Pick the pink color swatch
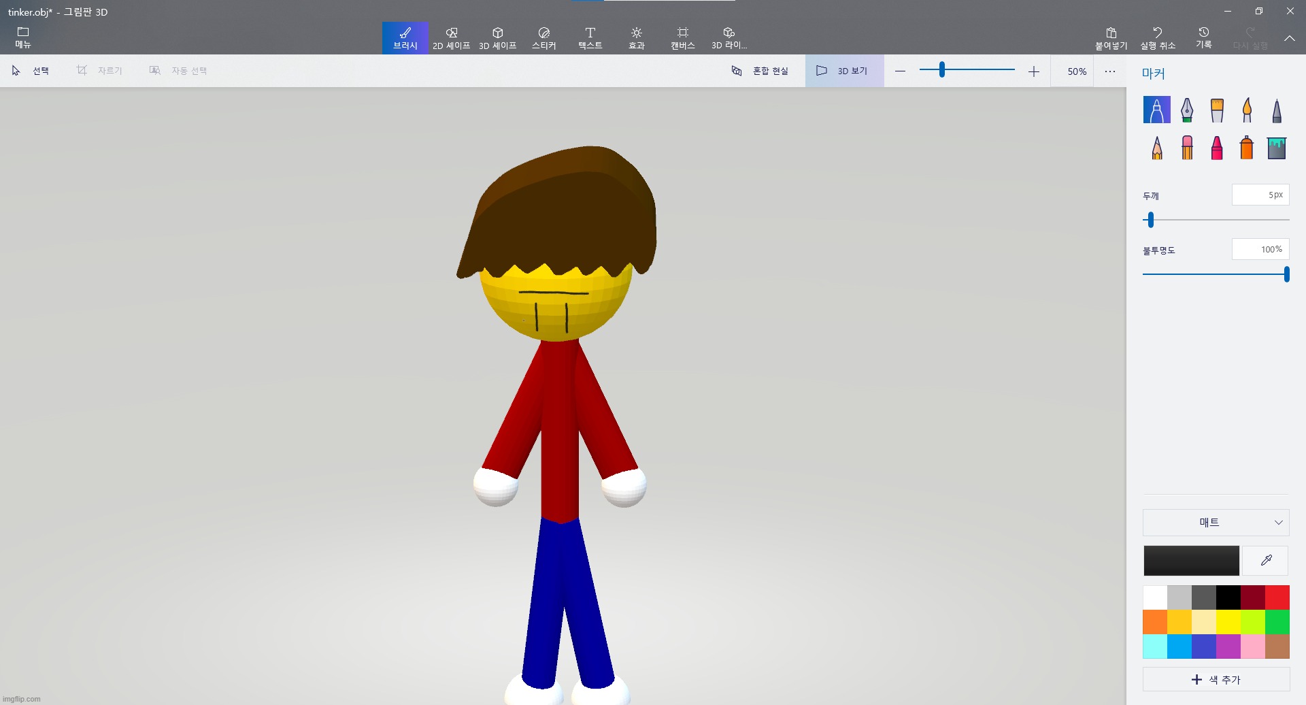Image resolution: width=1306 pixels, height=705 pixels. (x=1253, y=646)
